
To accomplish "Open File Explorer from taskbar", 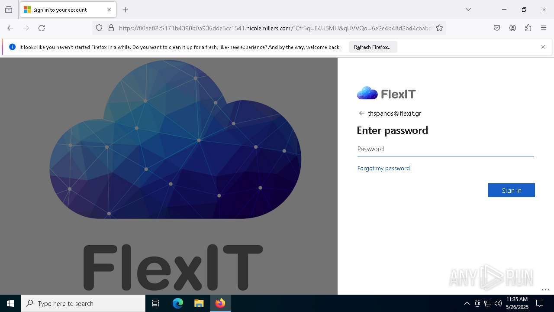I will [199, 303].
